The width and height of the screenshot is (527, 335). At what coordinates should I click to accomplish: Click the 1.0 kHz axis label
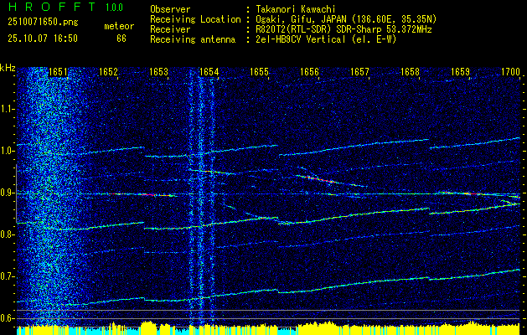8,151
